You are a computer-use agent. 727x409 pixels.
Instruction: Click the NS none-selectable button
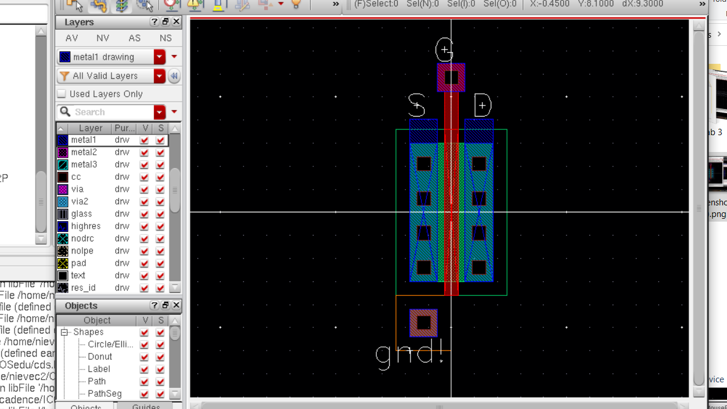click(x=165, y=38)
